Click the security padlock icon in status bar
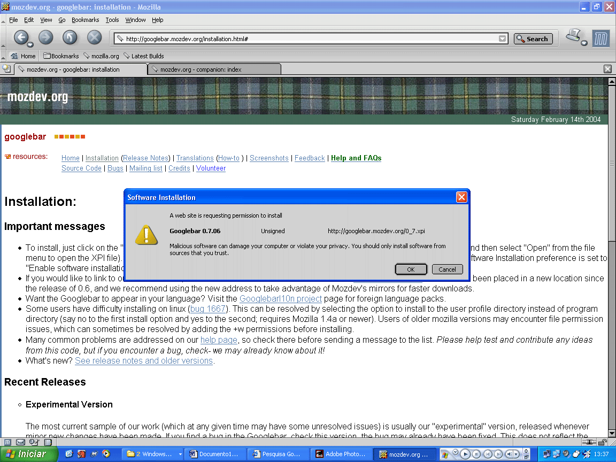The width and height of the screenshot is (616, 462). pos(603,442)
